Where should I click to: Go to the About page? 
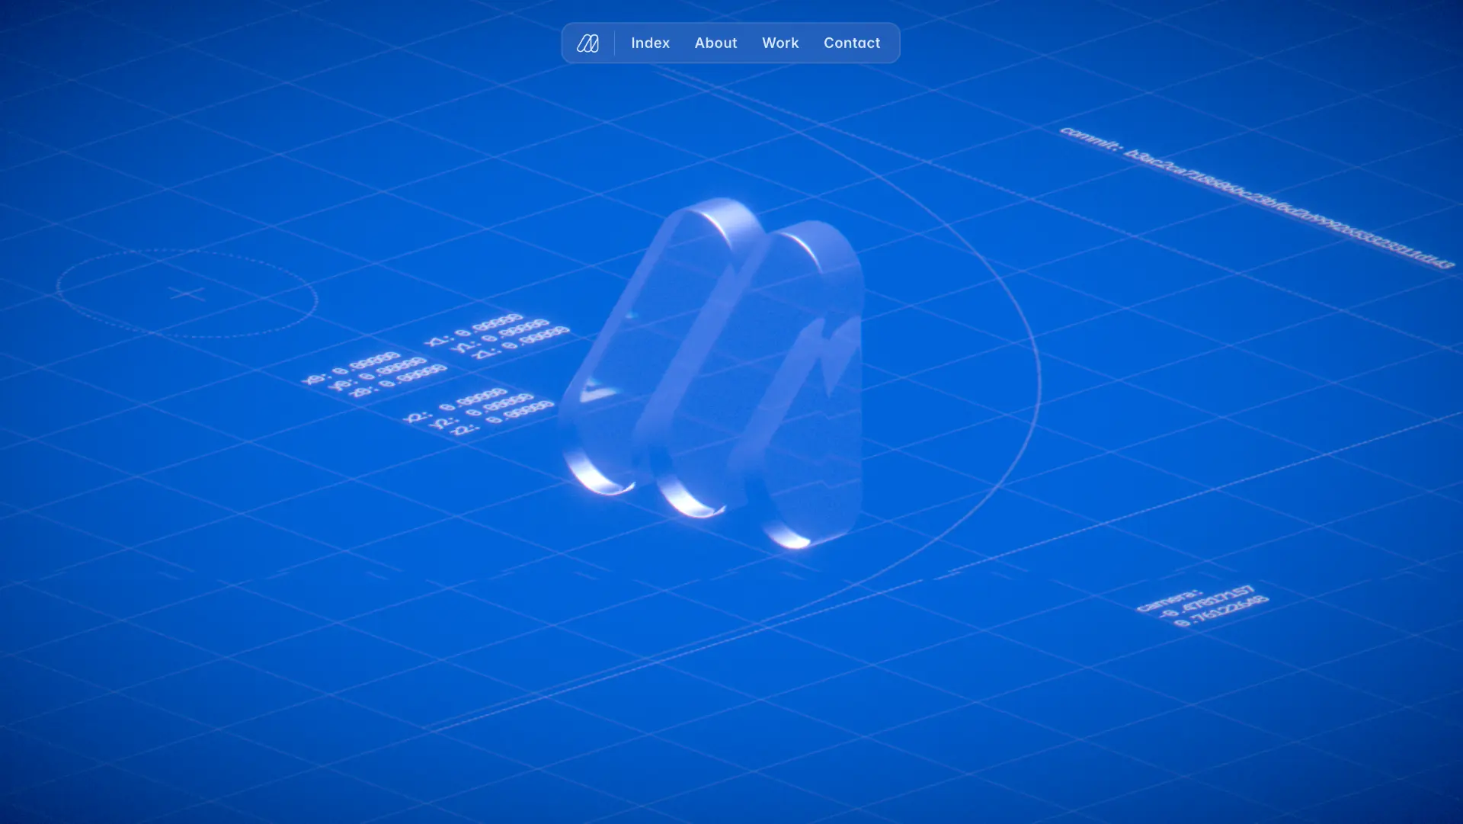(715, 43)
